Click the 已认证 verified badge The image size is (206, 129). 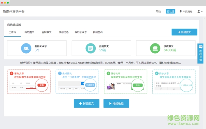point(170,11)
